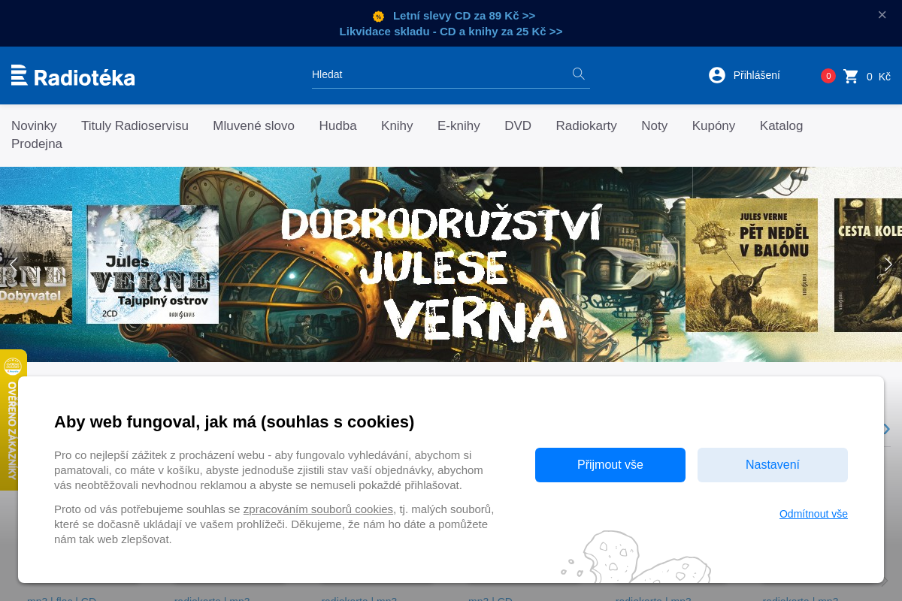Open the Katalog menu
Image resolution: width=902 pixels, height=601 pixels.
pos(781,125)
